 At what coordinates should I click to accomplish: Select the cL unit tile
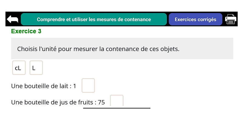click(19, 68)
